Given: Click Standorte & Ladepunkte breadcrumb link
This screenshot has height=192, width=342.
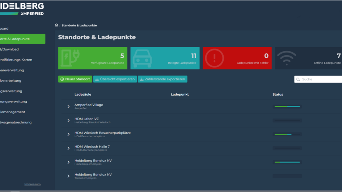Looking at the screenshot, I should [79, 25].
